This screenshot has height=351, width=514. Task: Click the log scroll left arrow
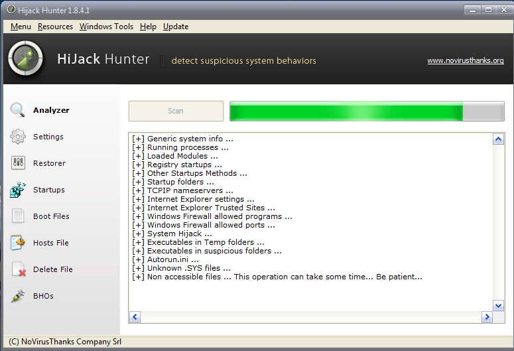coord(135,317)
